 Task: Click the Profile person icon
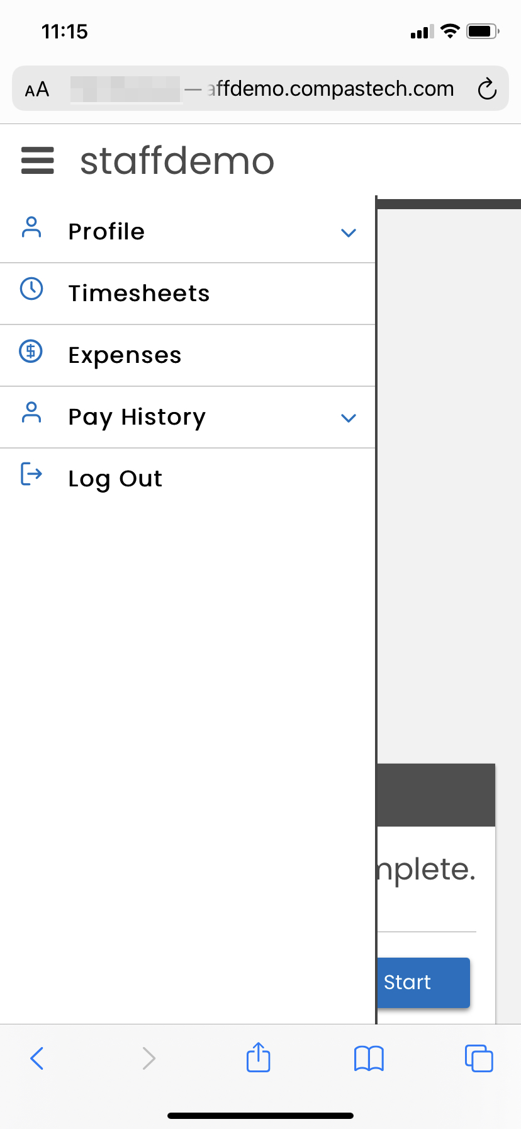click(x=31, y=227)
